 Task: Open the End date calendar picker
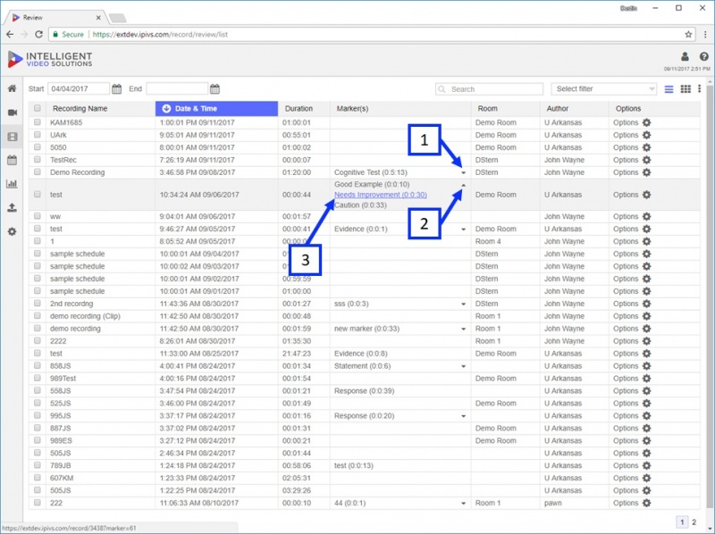[x=214, y=88]
